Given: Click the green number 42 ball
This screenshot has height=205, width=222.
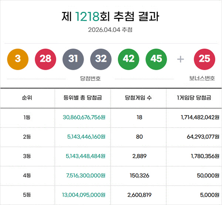Looking at the screenshot, I should 129,59.
